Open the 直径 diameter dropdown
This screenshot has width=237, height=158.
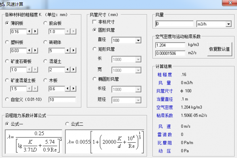138,41
